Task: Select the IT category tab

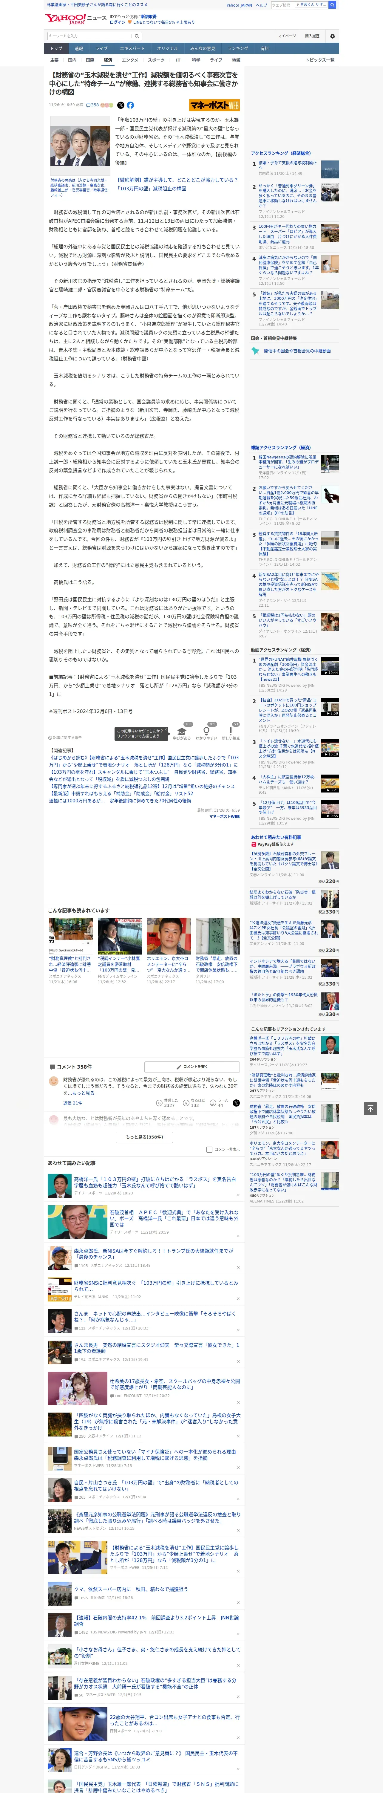Action: point(178,60)
